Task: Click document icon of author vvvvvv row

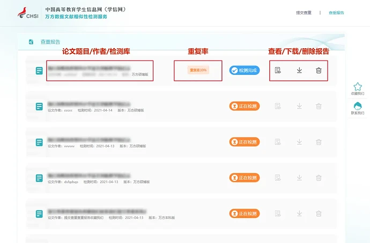Action: tap(39, 142)
